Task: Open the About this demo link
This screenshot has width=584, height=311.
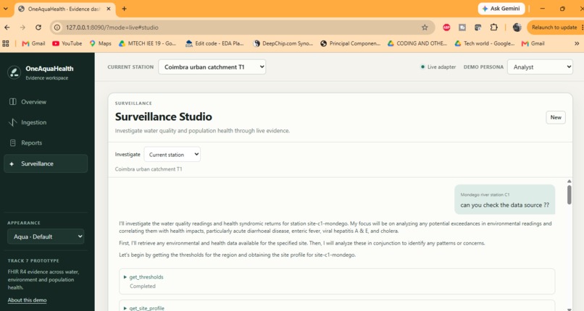Action: [x=28, y=300]
